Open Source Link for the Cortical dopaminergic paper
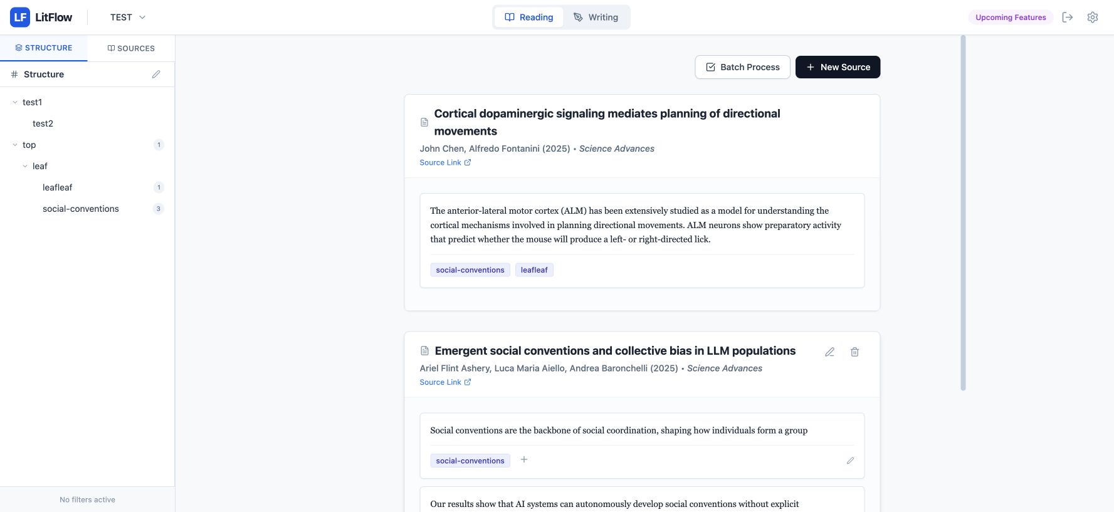The height and width of the screenshot is (512, 1114). [445, 162]
